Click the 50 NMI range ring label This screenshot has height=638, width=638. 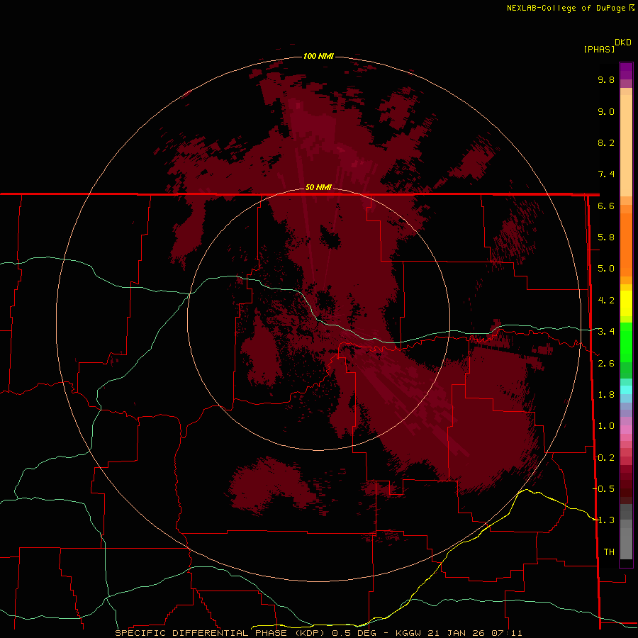tap(318, 187)
